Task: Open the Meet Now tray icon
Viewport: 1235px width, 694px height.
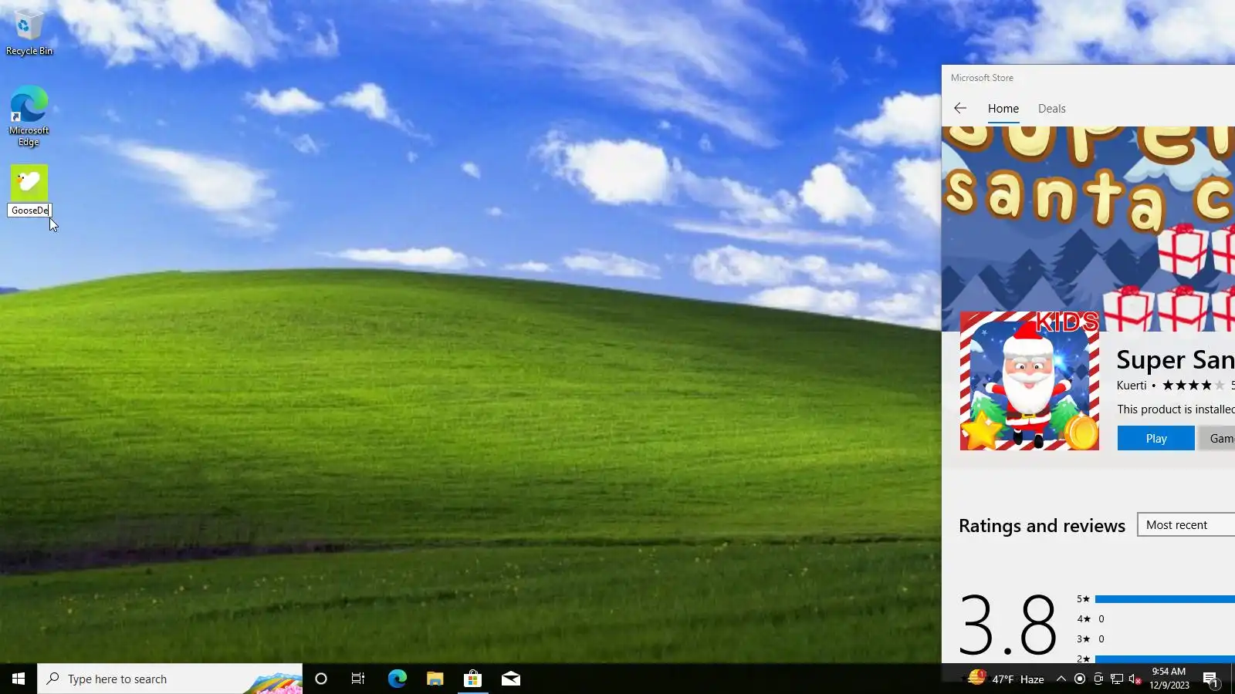Action: pos(1098,679)
